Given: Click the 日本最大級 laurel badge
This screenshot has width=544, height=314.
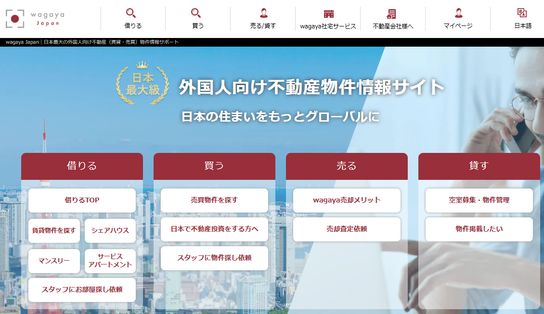Looking at the screenshot, I should pos(142,83).
